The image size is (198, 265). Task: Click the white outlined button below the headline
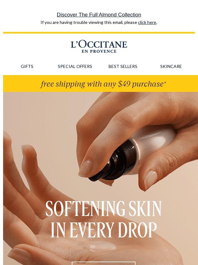click(103, 263)
